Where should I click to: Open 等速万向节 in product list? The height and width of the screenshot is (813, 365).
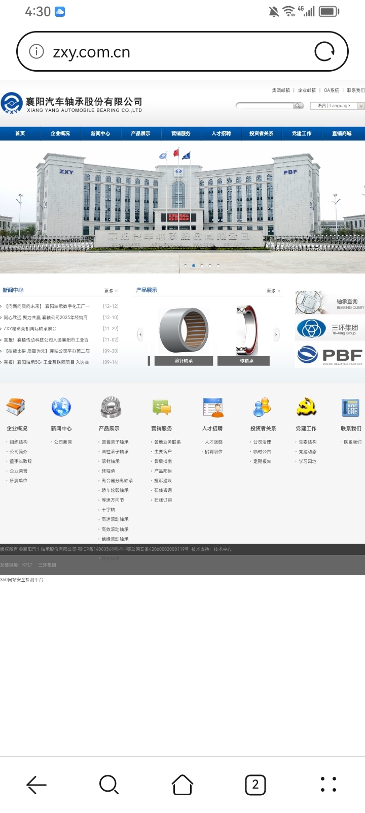pyautogui.click(x=113, y=500)
